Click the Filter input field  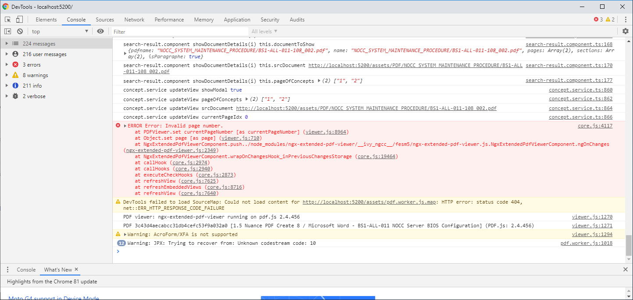tap(180, 32)
